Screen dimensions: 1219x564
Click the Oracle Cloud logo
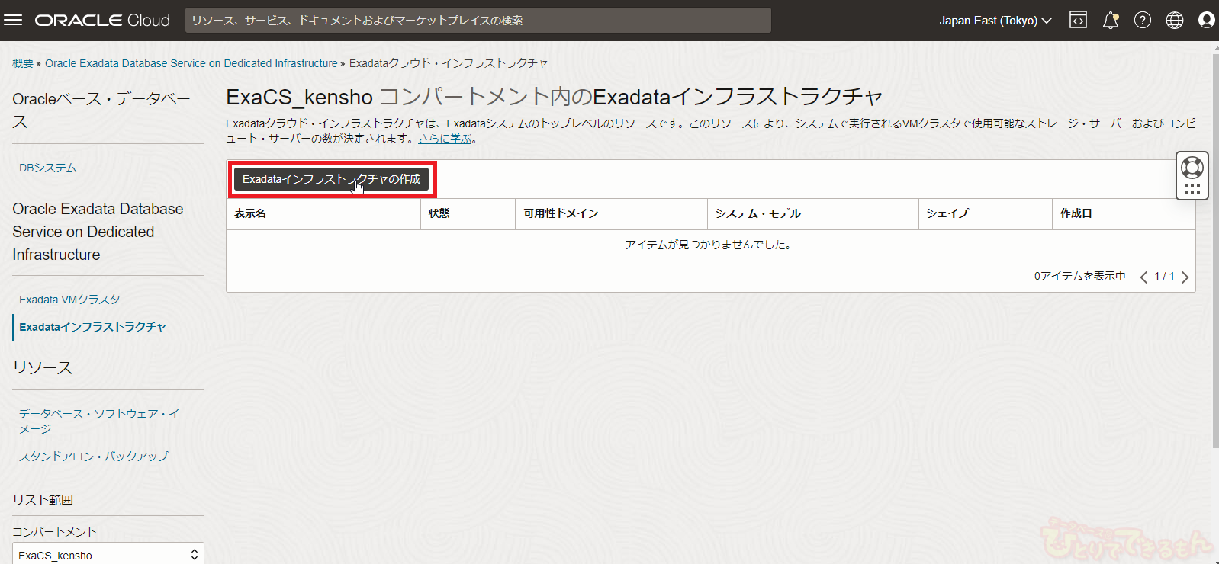point(102,21)
